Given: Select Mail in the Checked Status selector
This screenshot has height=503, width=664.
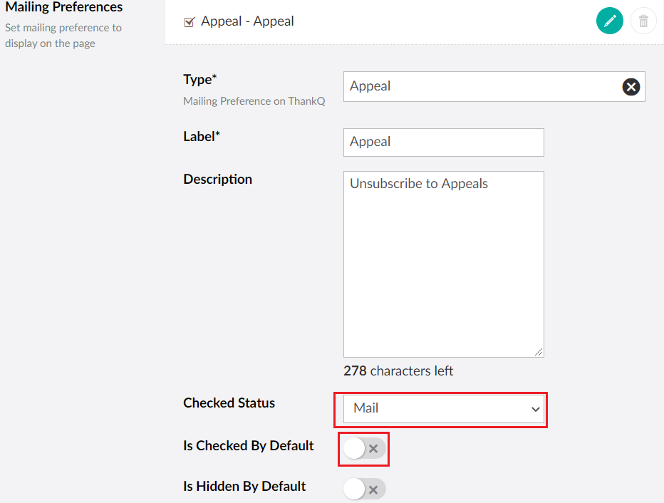Looking at the screenshot, I should pyautogui.click(x=442, y=409).
